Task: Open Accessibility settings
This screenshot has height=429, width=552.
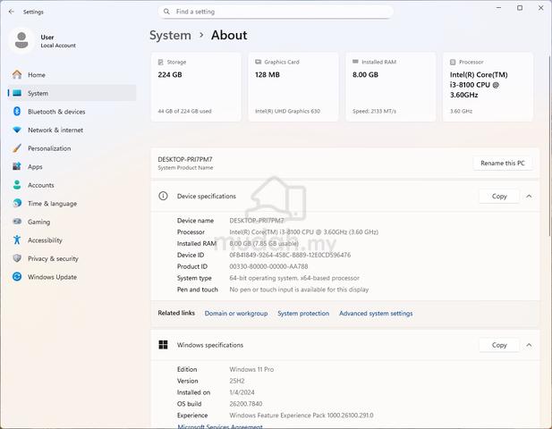Action: point(72,240)
